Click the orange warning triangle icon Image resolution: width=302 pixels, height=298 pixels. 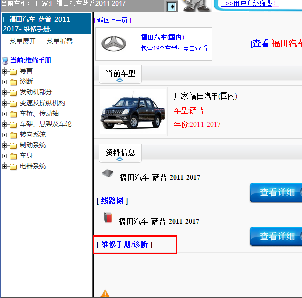point(105,294)
